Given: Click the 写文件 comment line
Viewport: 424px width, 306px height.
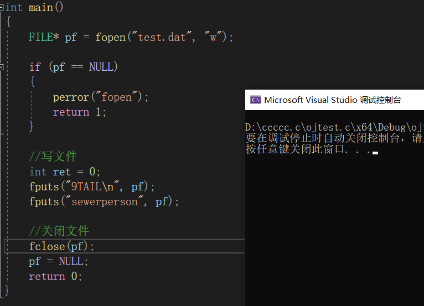Looking at the screenshot, I should pos(53,157).
